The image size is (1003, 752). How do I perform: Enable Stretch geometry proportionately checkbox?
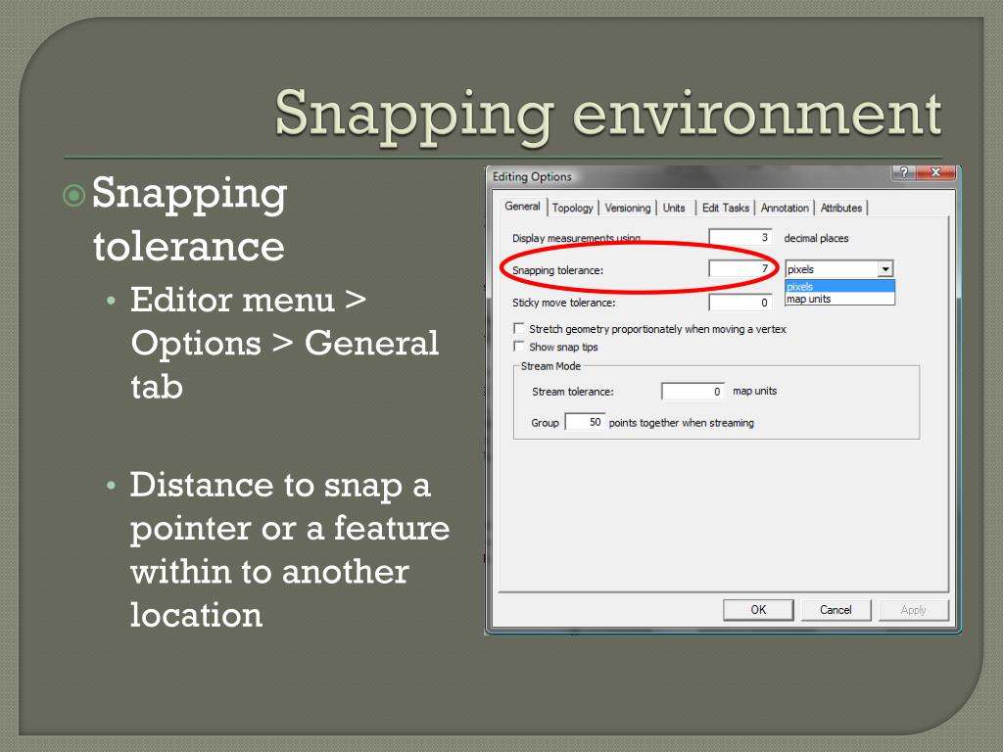coord(519,329)
